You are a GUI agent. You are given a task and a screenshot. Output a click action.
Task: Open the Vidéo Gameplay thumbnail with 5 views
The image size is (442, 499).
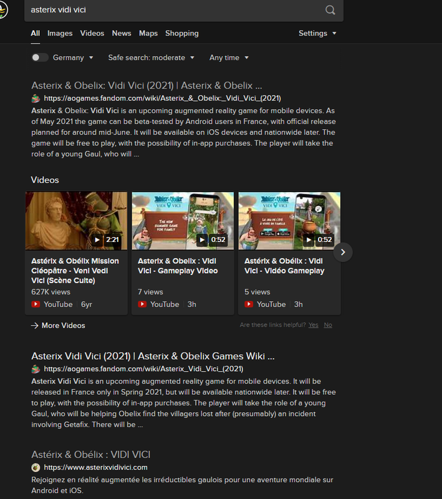coord(289,221)
